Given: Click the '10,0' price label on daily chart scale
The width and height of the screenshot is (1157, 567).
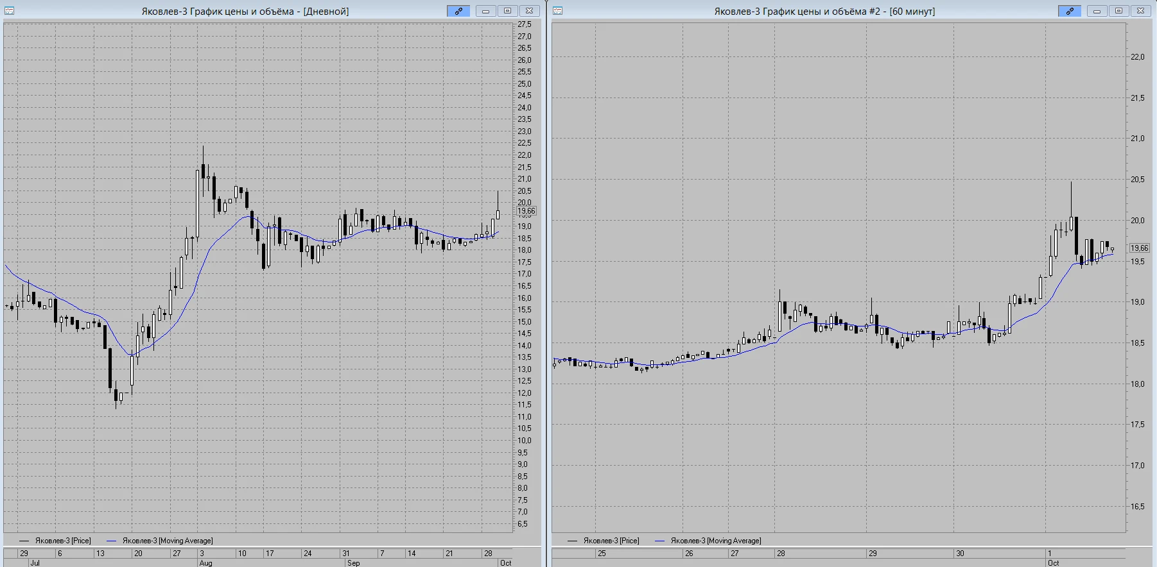Looking at the screenshot, I should tap(525, 441).
